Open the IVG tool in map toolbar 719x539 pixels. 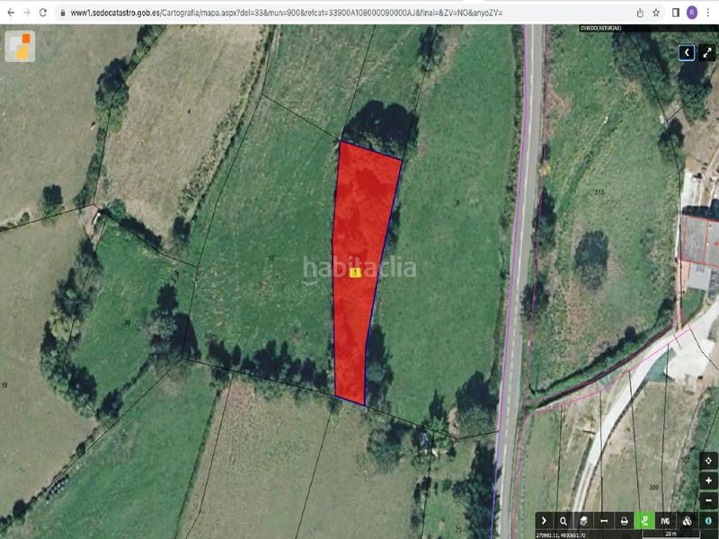(x=665, y=521)
